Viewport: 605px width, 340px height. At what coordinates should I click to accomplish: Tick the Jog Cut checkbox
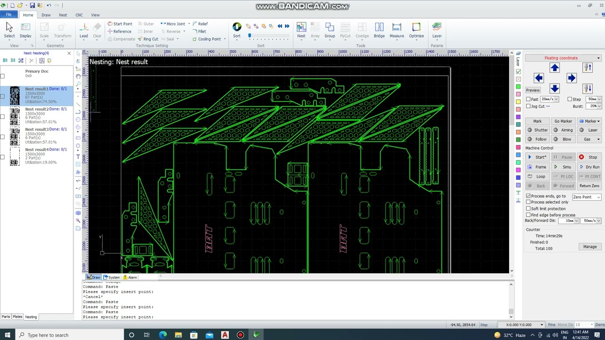click(x=528, y=106)
